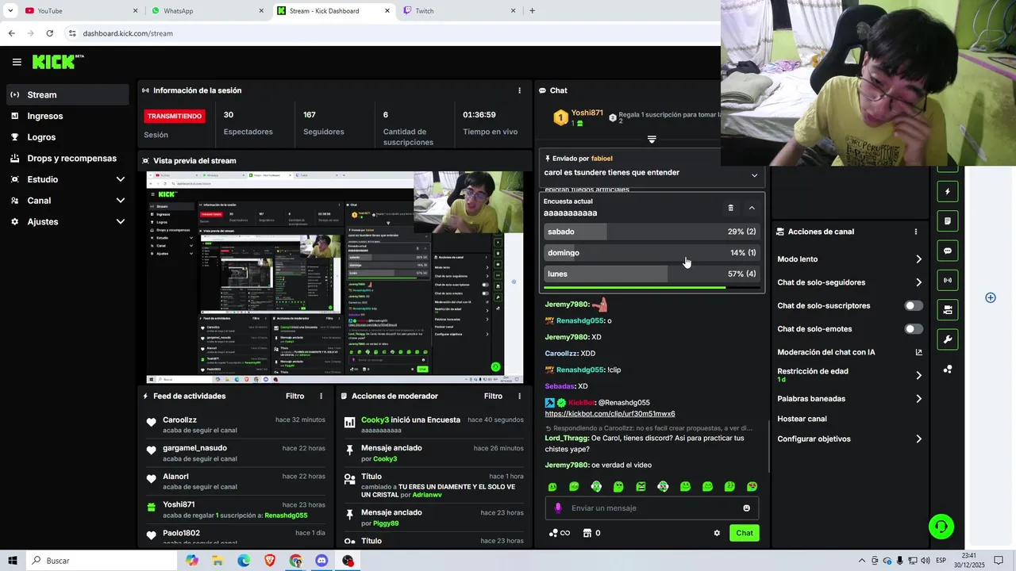Click the blue plus circle in right margin
Image resolution: width=1016 pixels, height=571 pixels.
point(991,297)
